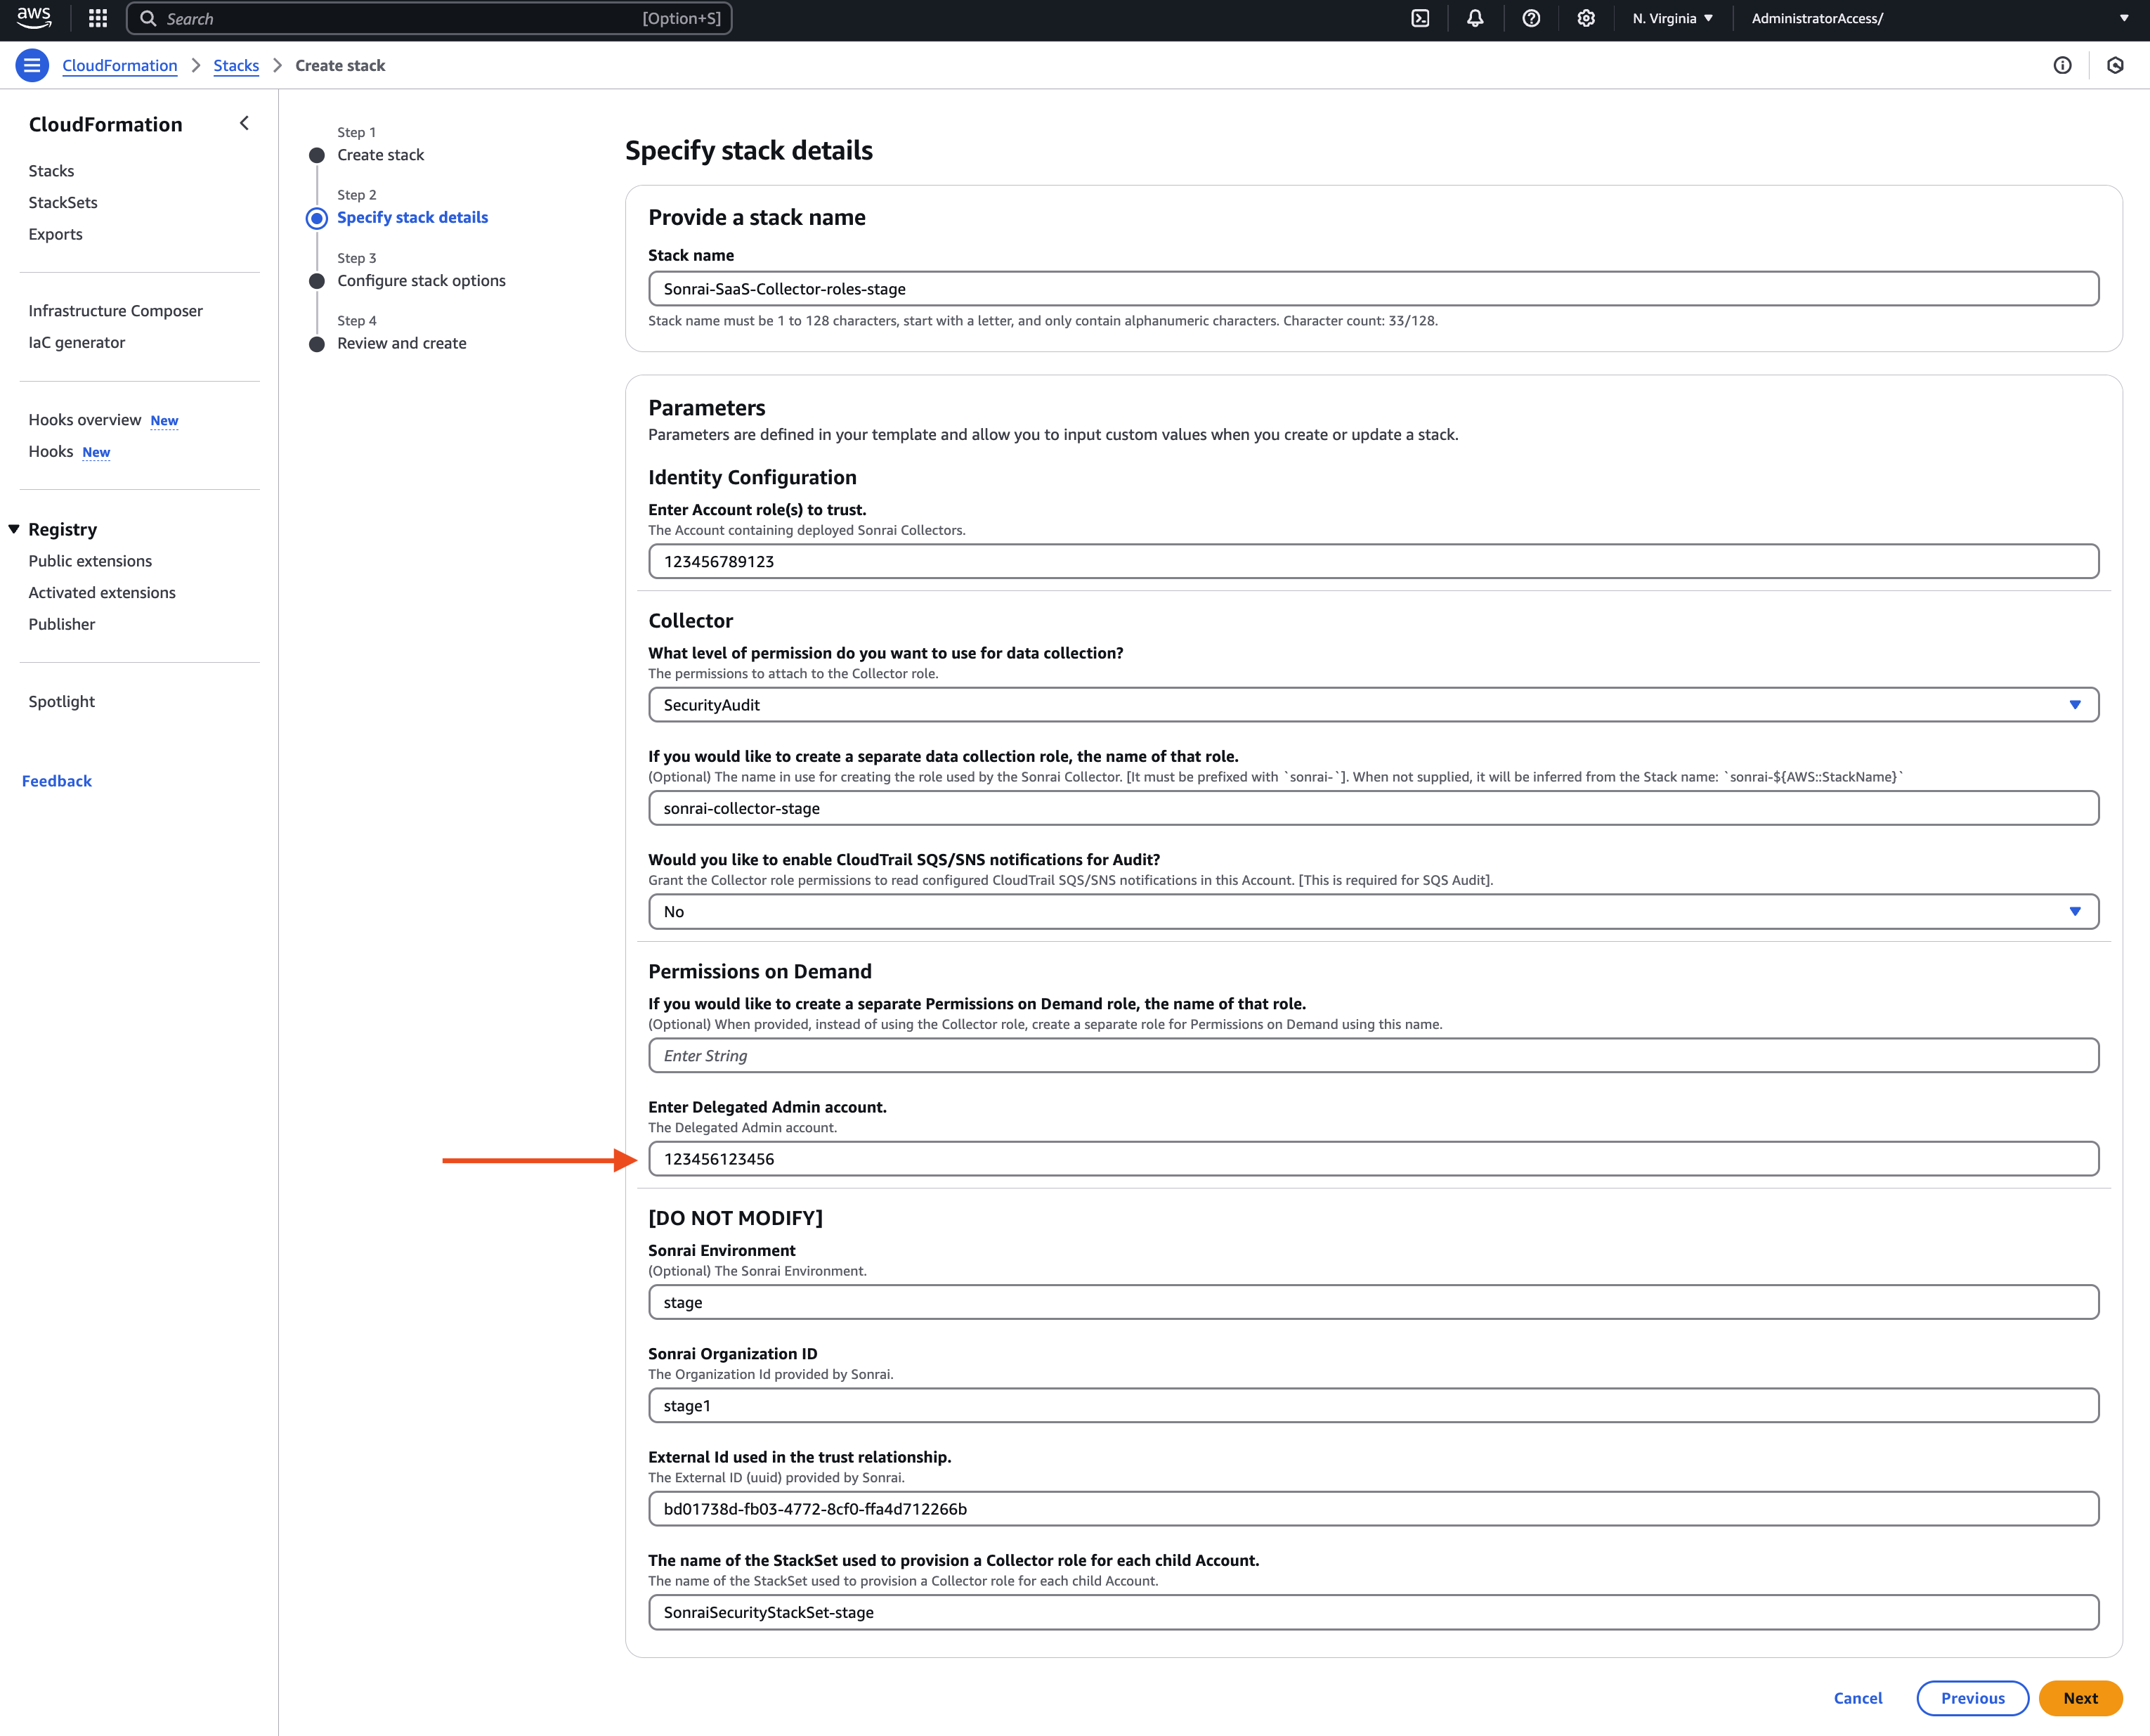The image size is (2150, 1736).
Task: Go to Stacks breadcrumb link
Action: coord(236,65)
